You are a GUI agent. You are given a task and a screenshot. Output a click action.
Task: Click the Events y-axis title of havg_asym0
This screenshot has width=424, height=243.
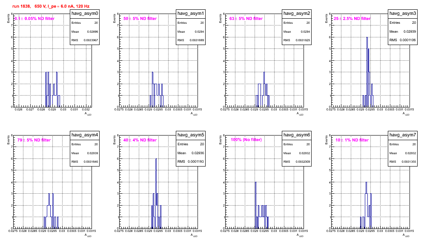point(9,18)
